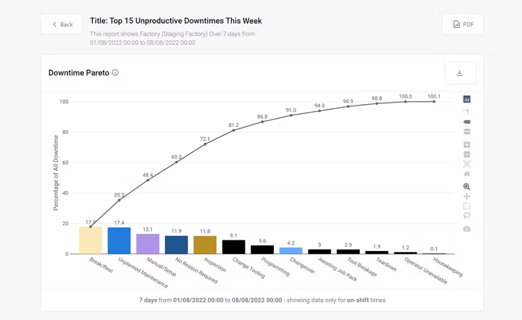Zoom in using the plus icon
Image resolution: width=522 pixels, height=320 pixels.
pyautogui.click(x=467, y=145)
